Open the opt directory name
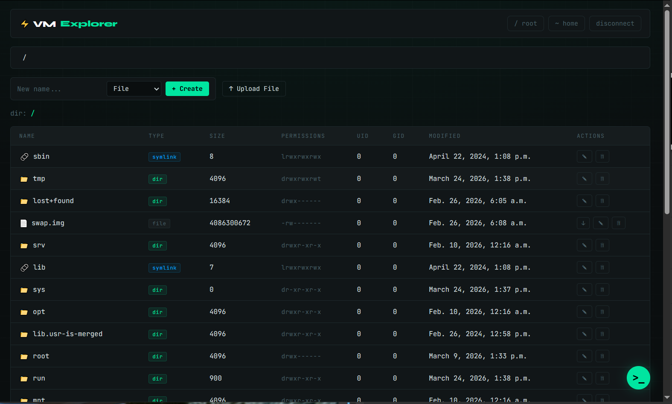 point(39,312)
